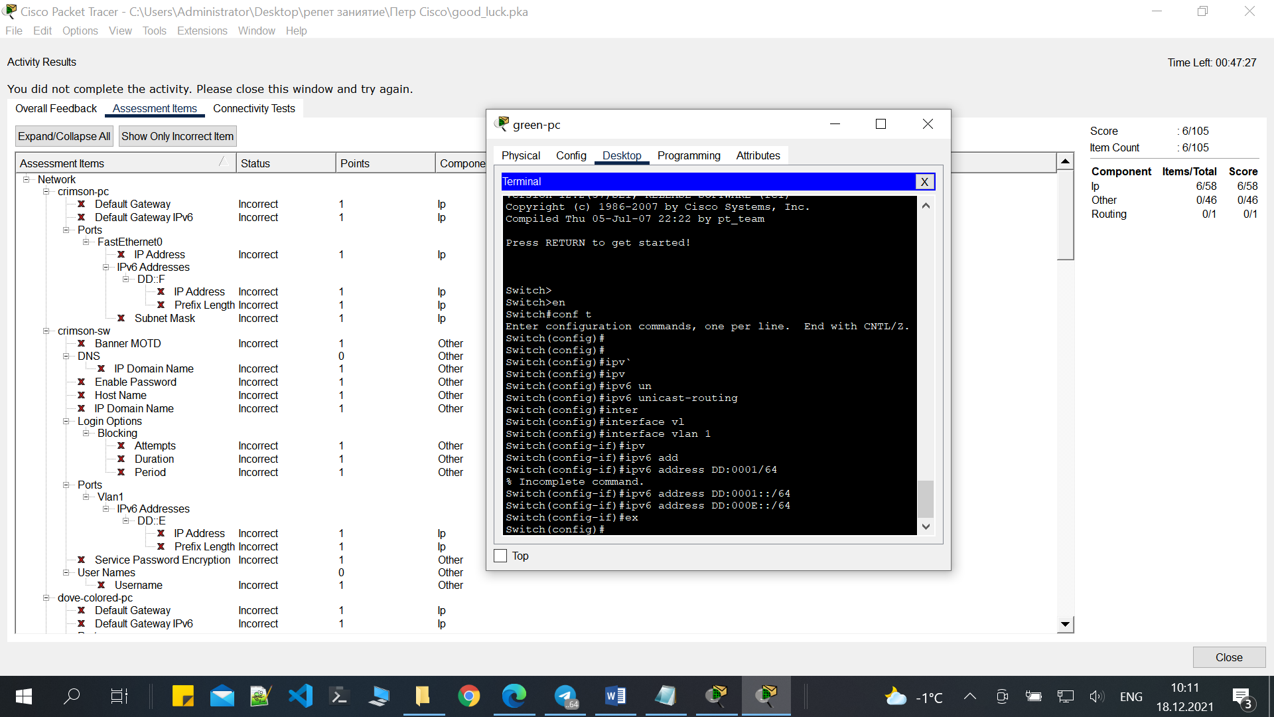This screenshot has width=1274, height=717.
Task: Open Microsoft Edge from the taskbar
Action: (514, 696)
